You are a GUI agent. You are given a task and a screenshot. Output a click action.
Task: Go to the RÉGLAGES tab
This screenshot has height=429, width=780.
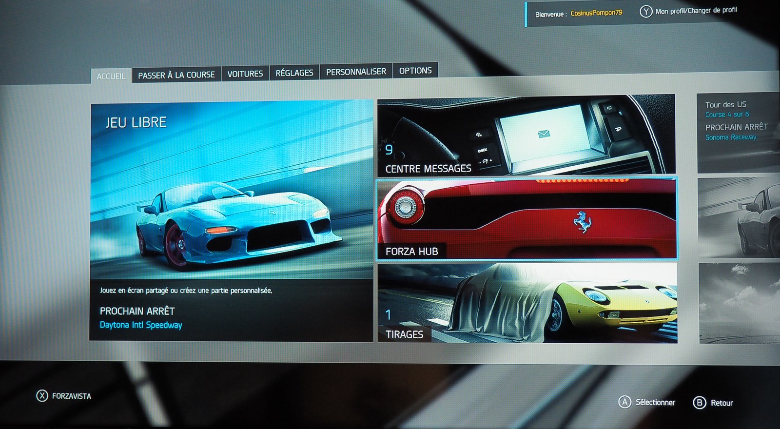pos(294,73)
